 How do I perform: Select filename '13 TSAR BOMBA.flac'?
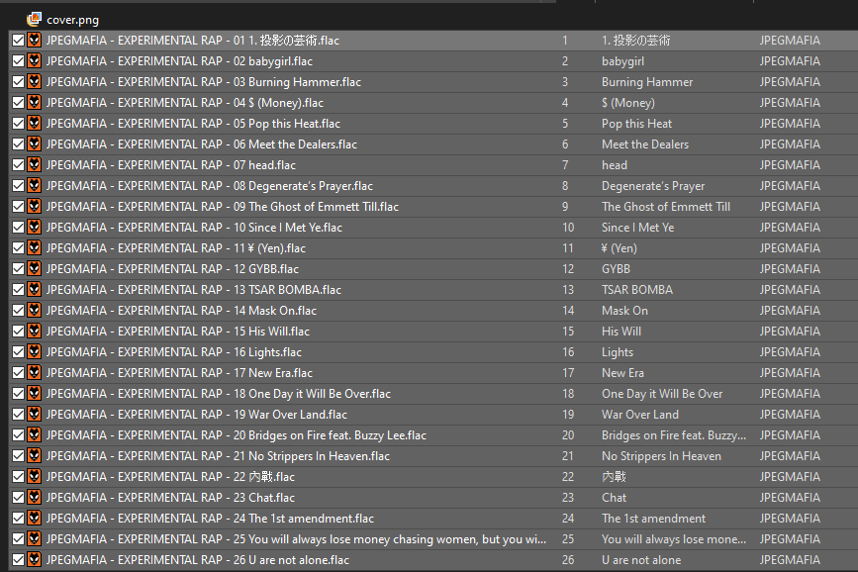pyautogui.click(x=194, y=290)
